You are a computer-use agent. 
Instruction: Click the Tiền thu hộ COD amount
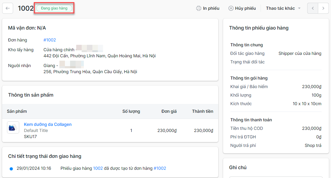click(311, 128)
